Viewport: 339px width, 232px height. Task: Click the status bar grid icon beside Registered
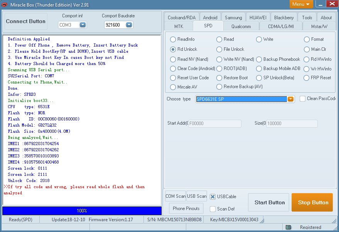[288, 227]
